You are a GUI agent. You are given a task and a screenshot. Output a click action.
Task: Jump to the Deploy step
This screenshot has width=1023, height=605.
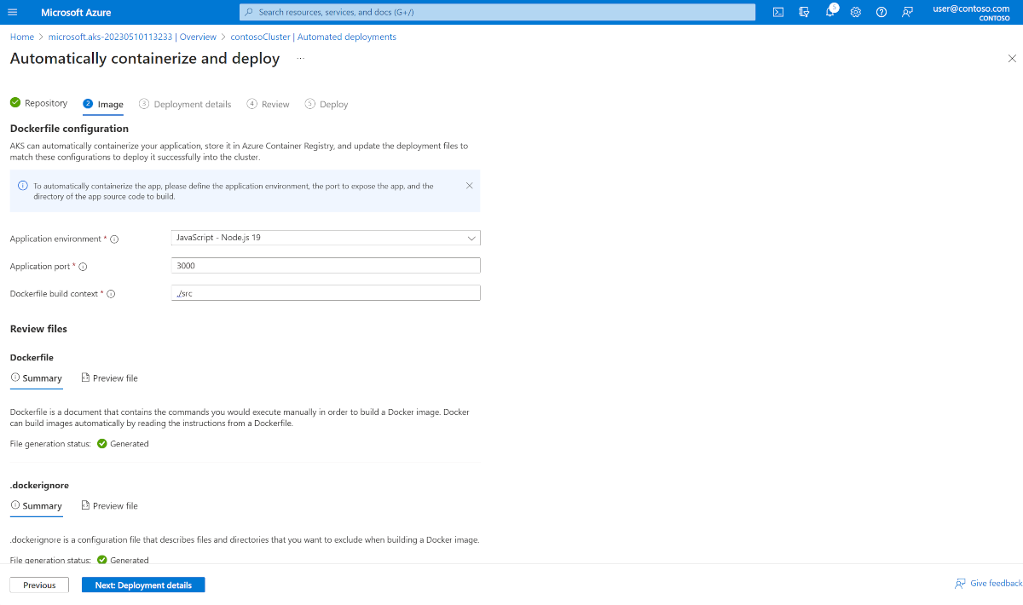point(327,104)
